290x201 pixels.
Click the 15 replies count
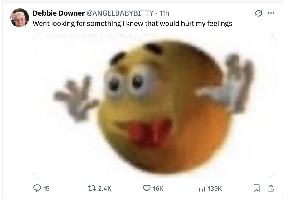point(46,189)
